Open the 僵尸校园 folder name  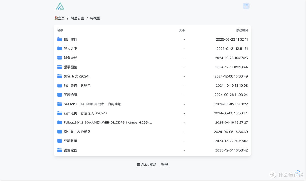point(71,39)
